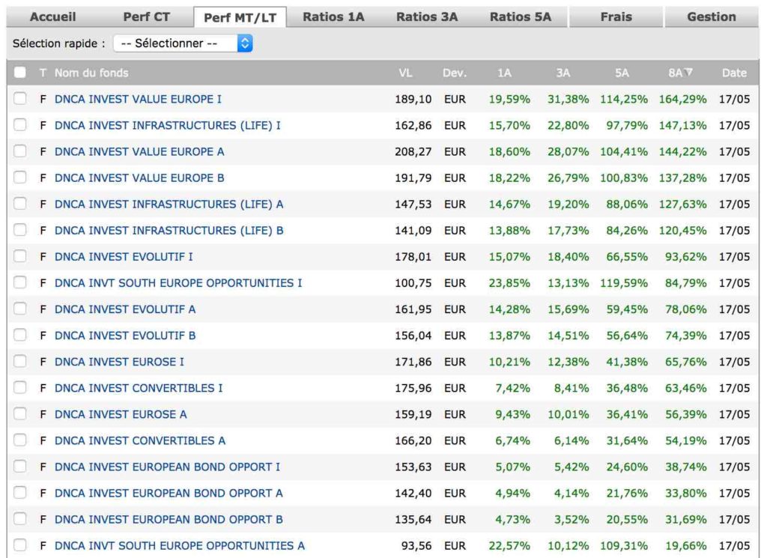Tick DNCA INVT SOUTH EUROPE OPPORTUNITIES I checkbox

click(20, 282)
